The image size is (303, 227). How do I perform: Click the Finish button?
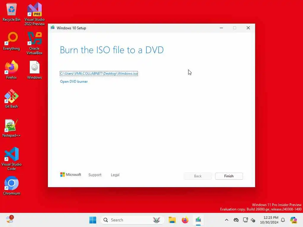pyautogui.click(x=229, y=176)
